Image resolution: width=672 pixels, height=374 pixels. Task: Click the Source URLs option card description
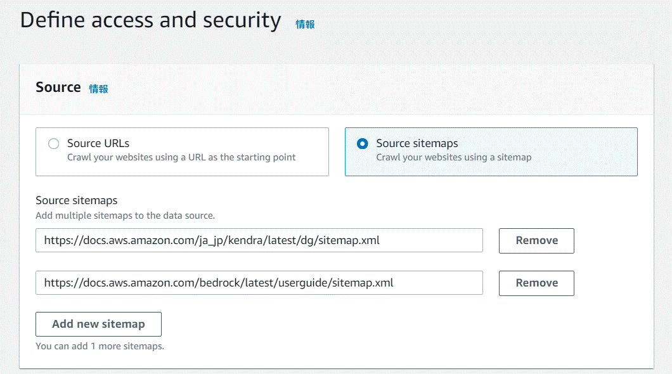tap(181, 157)
